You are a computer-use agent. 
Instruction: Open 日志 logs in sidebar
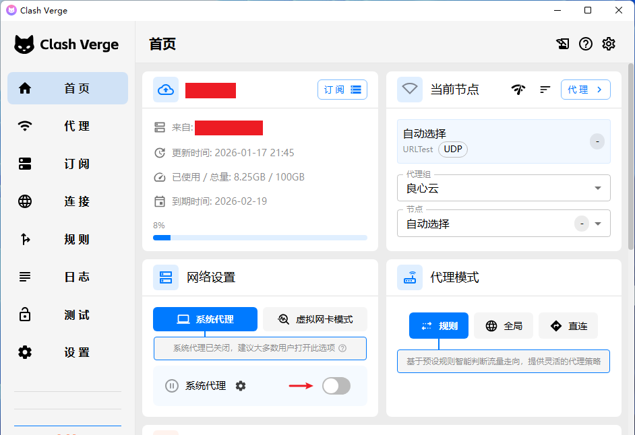coord(67,277)
